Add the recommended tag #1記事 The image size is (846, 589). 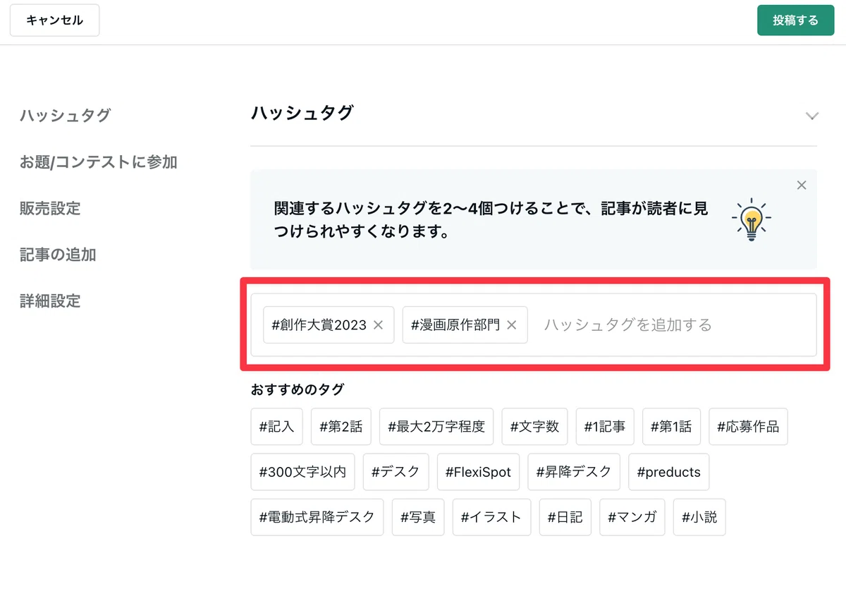[605, 427]
